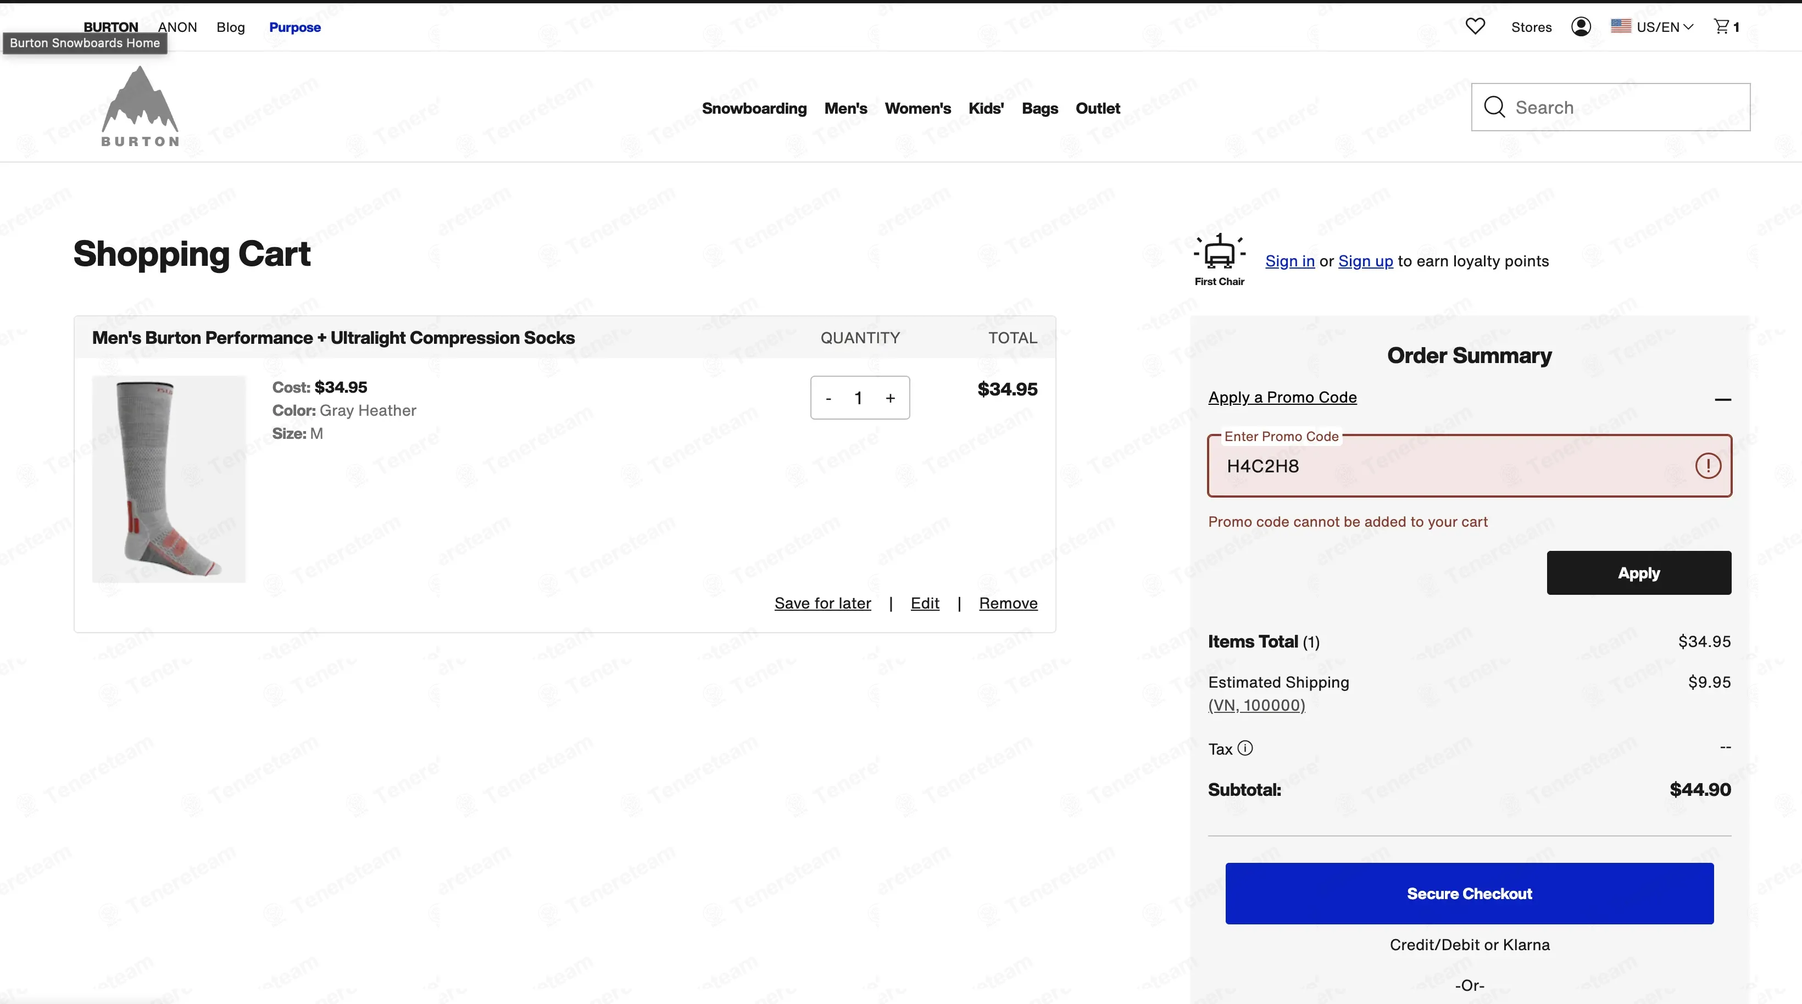
Task: Click the search magnifier icon
Action: (1494, 107)
